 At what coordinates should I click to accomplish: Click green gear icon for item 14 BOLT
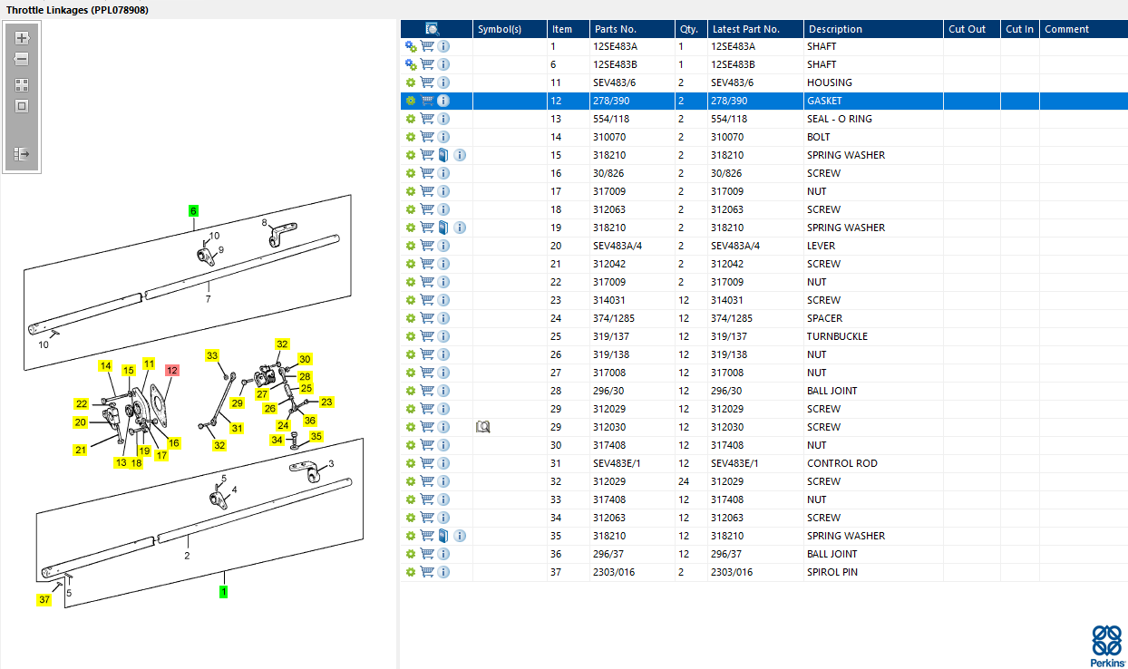(411, 137)
